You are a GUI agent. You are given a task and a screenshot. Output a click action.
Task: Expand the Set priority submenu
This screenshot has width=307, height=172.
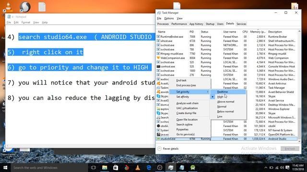[x=189, y=92]
